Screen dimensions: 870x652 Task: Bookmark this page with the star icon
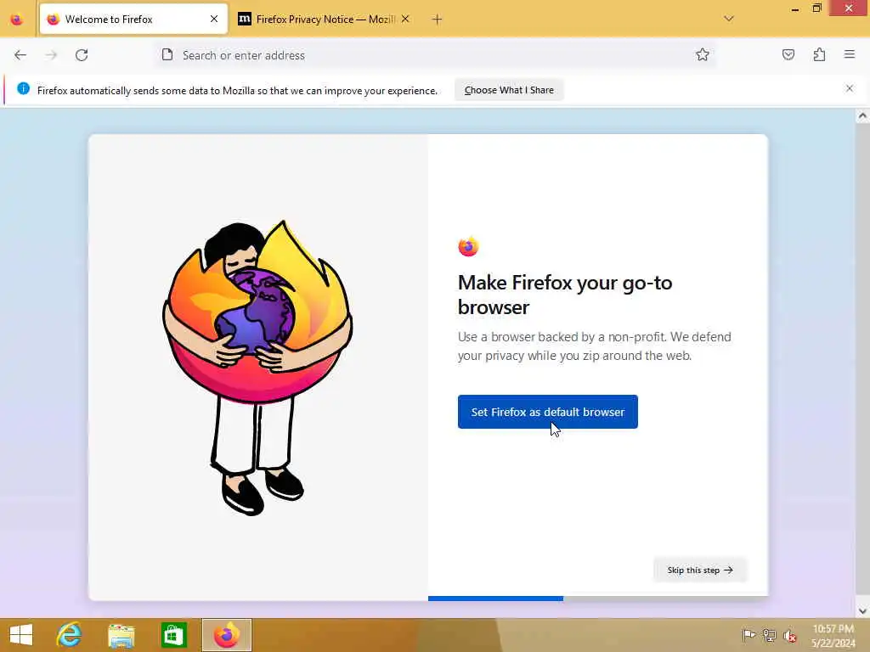703,54
